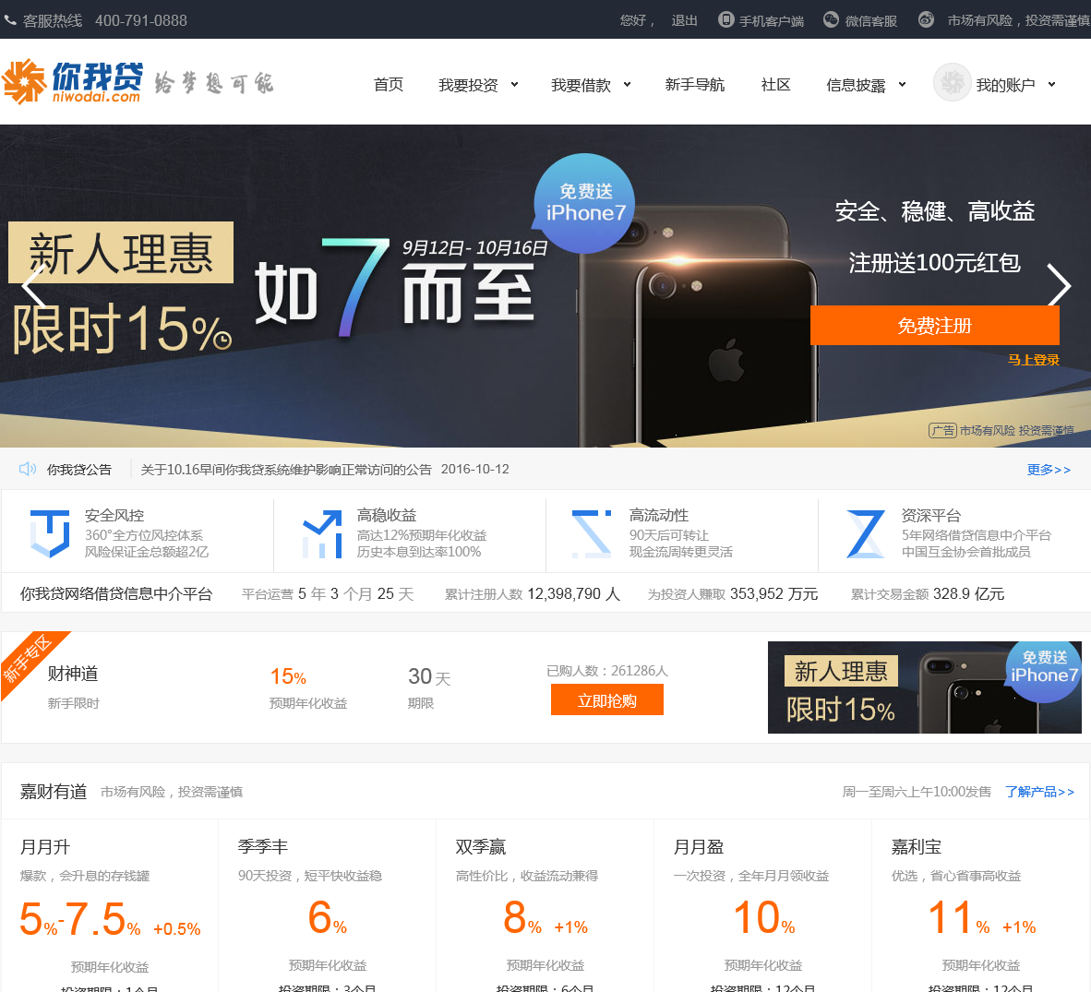Click the 累计交易金额 328.9 亿元 statistic
The width and height of the screenshot is (1091, 992).
coord(928,594)
